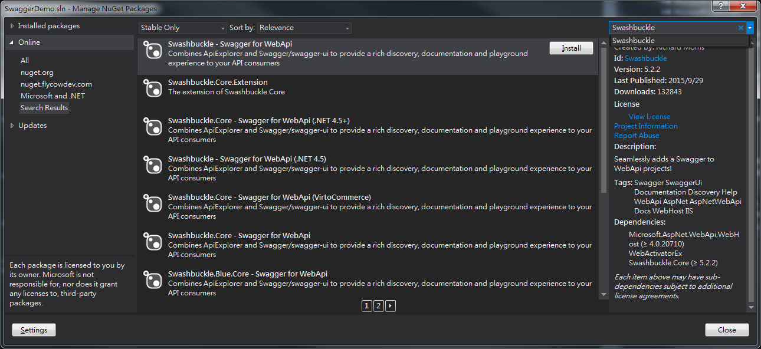Click the package list scroll-down arrow
The image size is (761, 349).
point(603,294)
